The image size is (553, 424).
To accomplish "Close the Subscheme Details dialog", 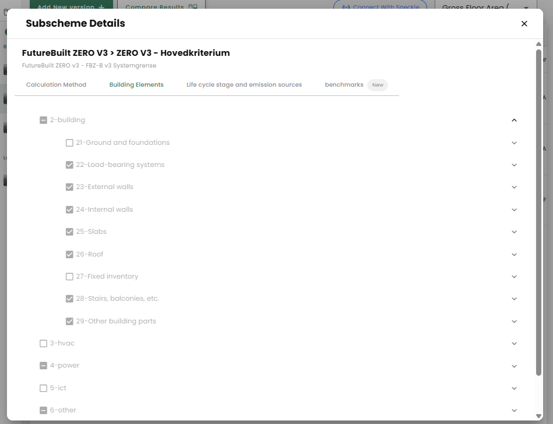I will pyautogui.click(x=524, y=24).
